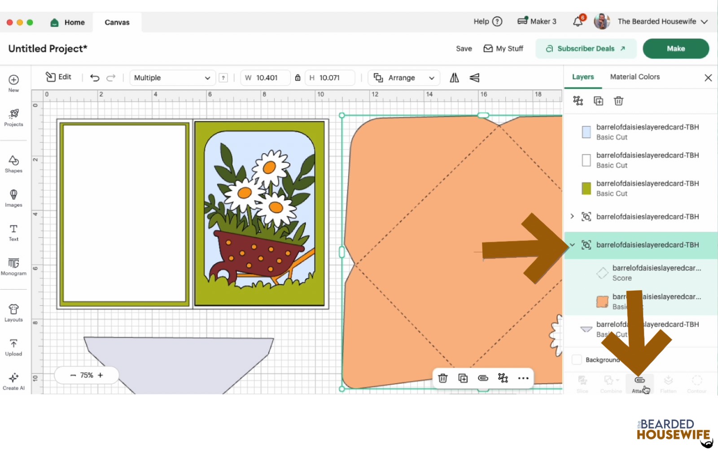718x456 pixels.
Task: Click the profile avatar picture
Action: [602, 21]
